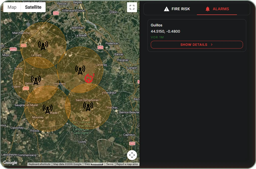This screenshot has height=169, width=256.
Task: Click the Préchac place label
Action: [x=112, y=107]
